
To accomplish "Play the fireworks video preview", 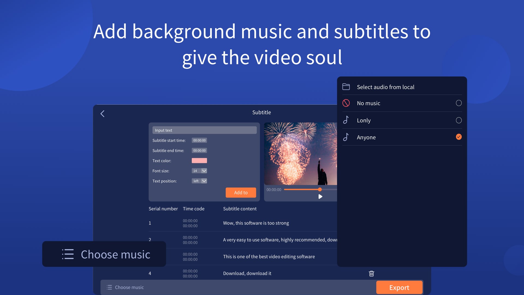I will tap(320, 197).
